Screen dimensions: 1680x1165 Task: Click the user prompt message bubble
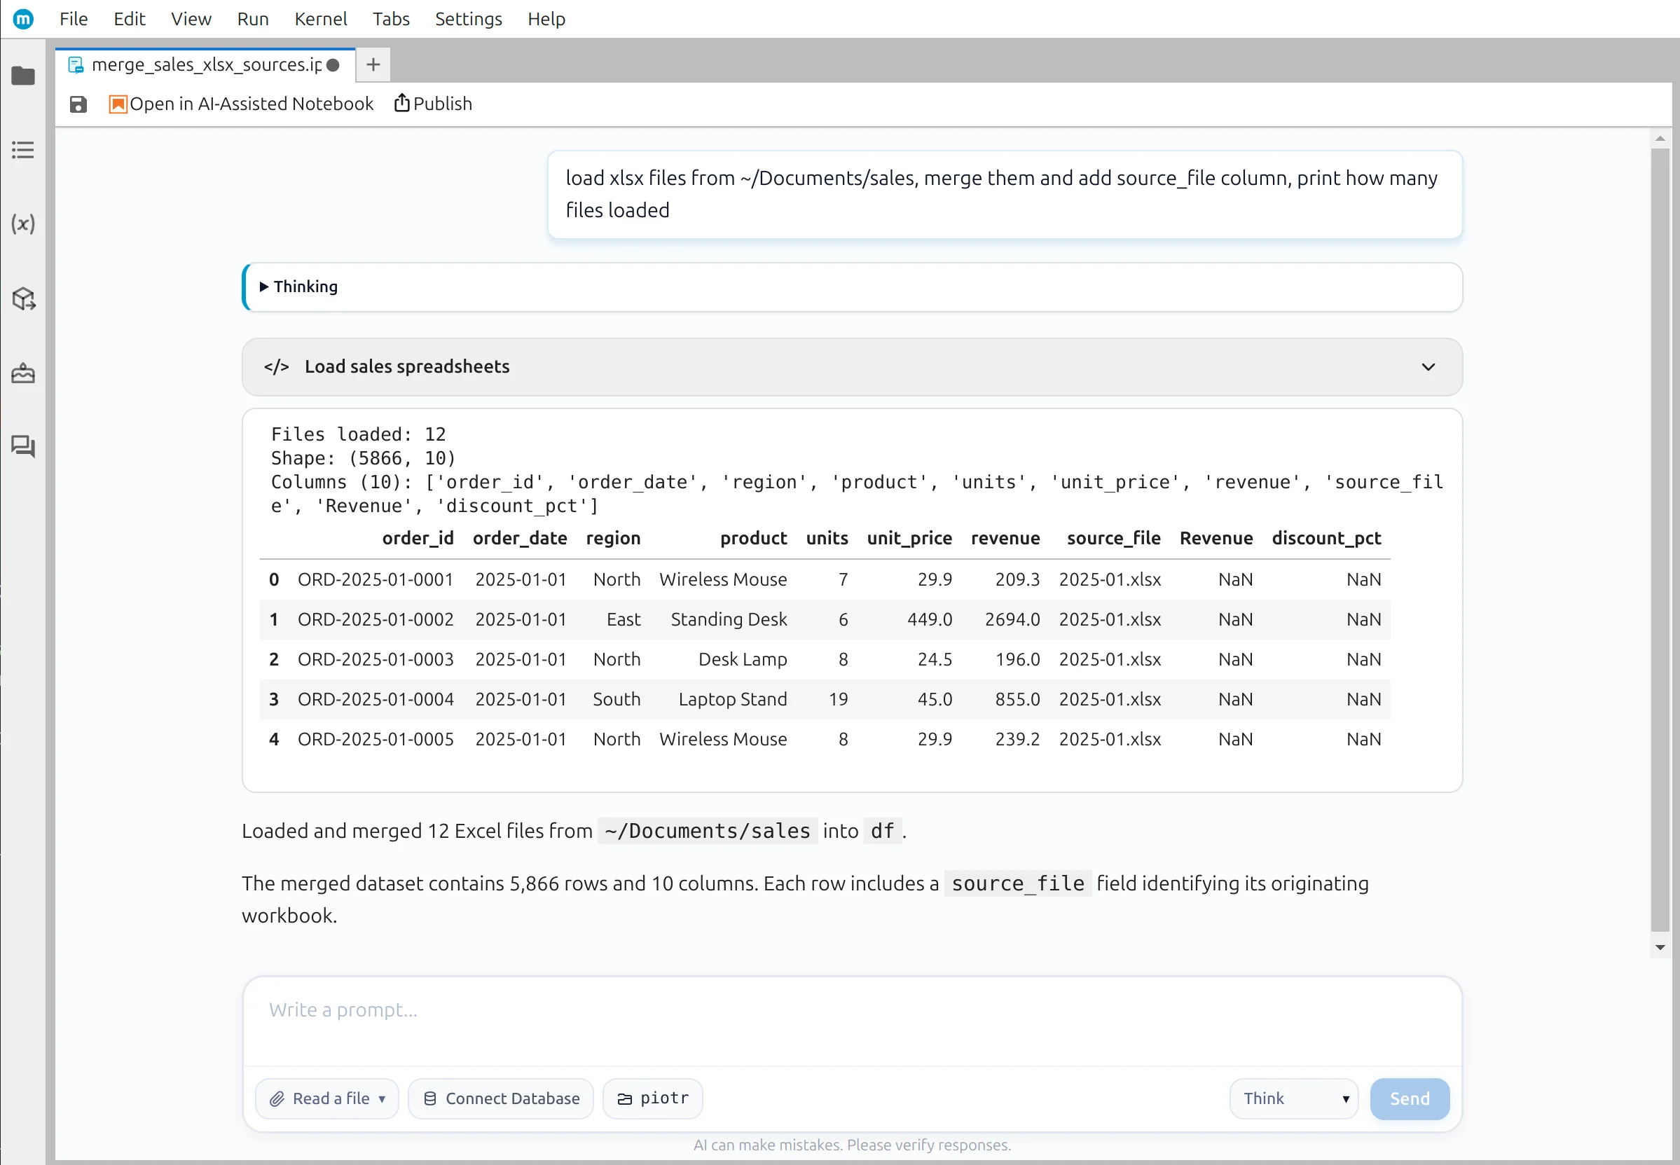1005,195
